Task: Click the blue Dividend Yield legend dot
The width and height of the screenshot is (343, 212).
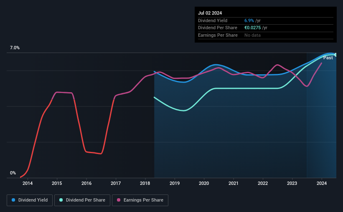Action: 13,200
